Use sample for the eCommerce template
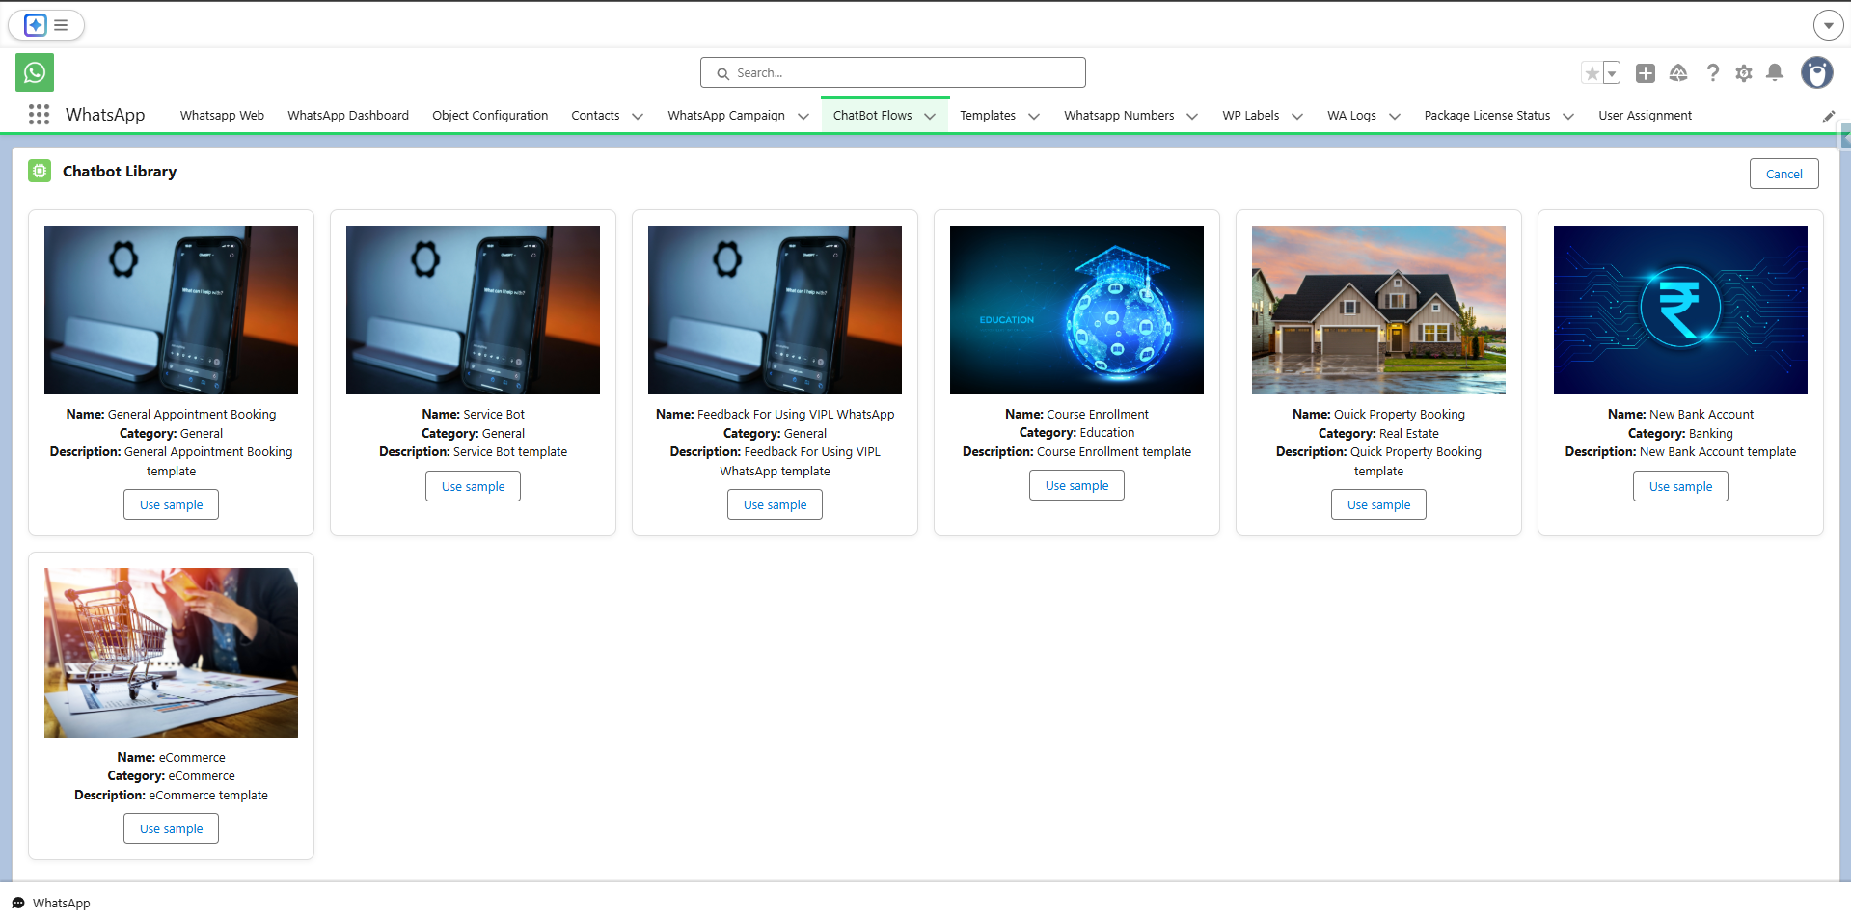Image resolution: width=1851 pixels, height=920 pixels. coord(171,827)
